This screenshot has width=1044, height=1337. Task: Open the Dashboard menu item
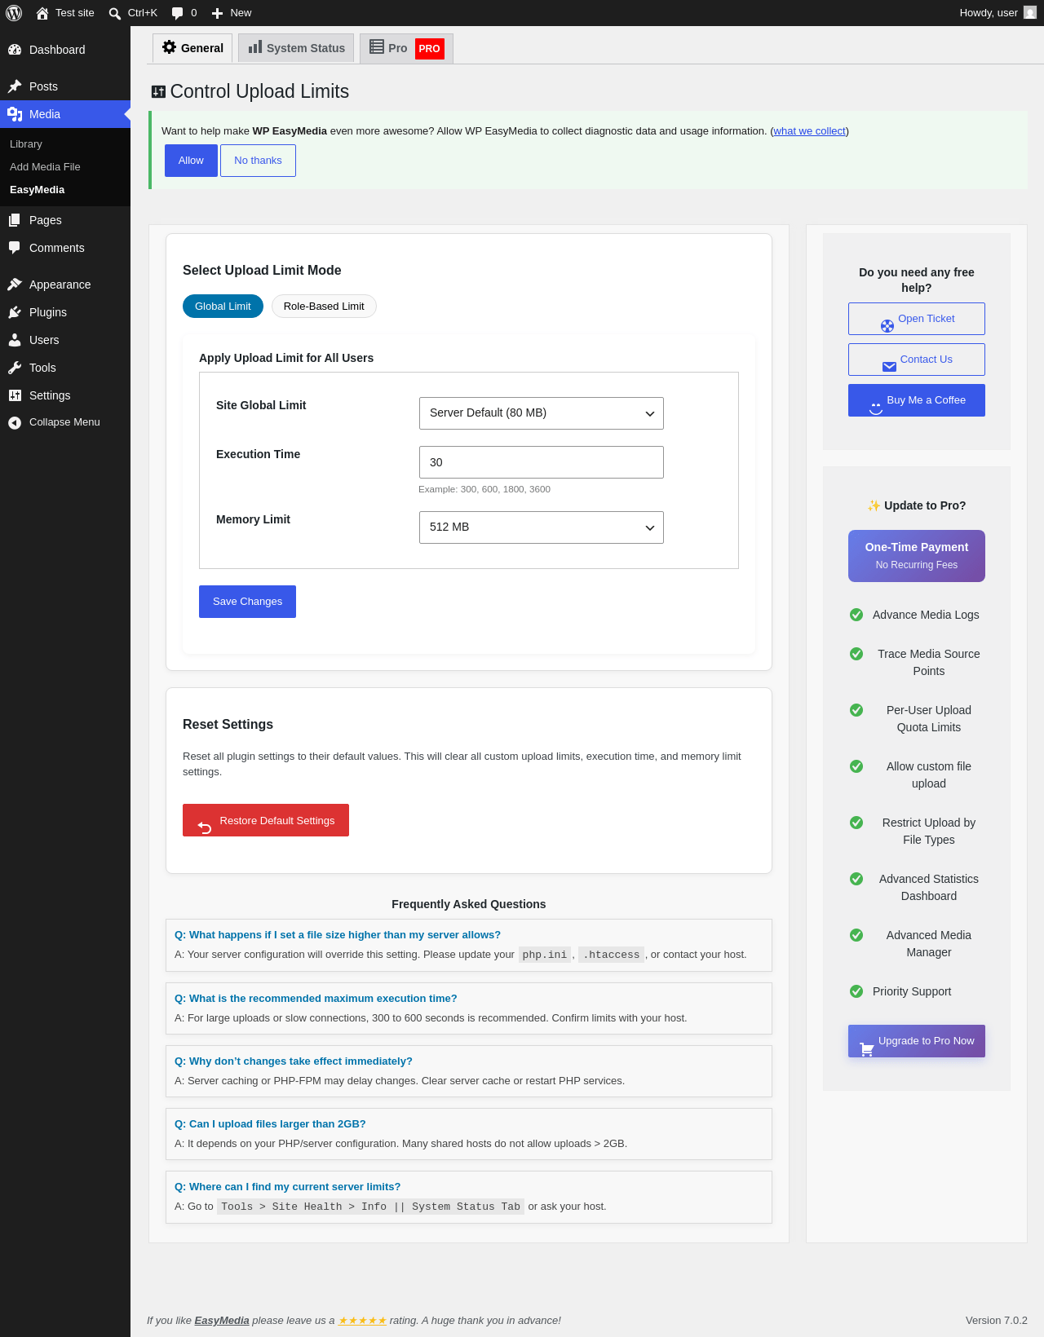[65, 50]
